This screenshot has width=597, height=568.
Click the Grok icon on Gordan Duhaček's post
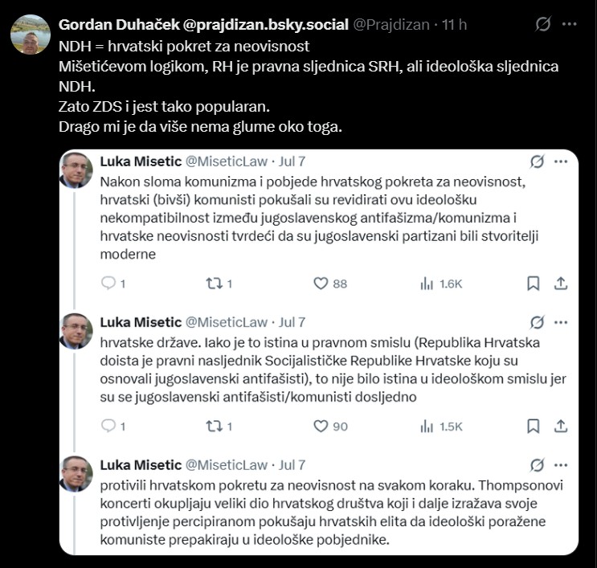coord(542,24)
